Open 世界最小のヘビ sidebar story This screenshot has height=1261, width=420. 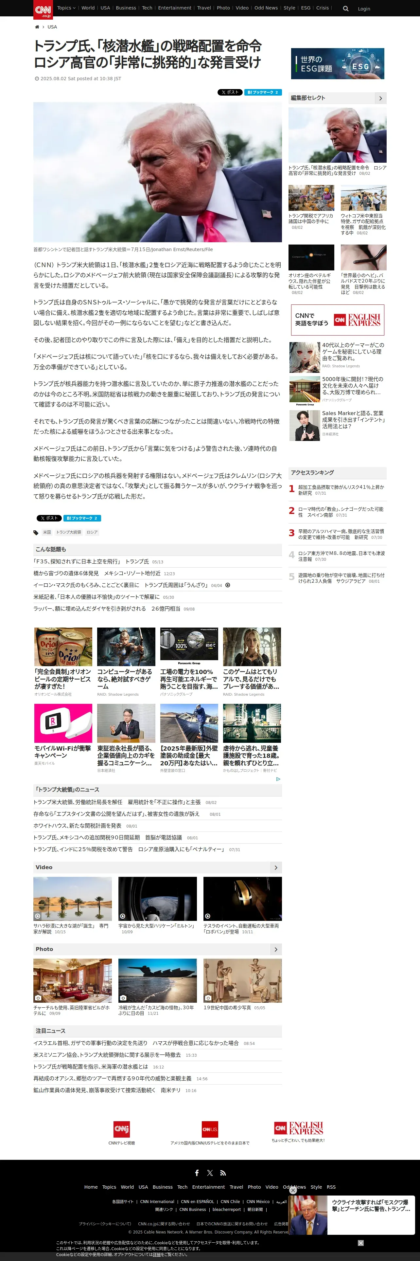pyautogui.click(x=363, y=270)
